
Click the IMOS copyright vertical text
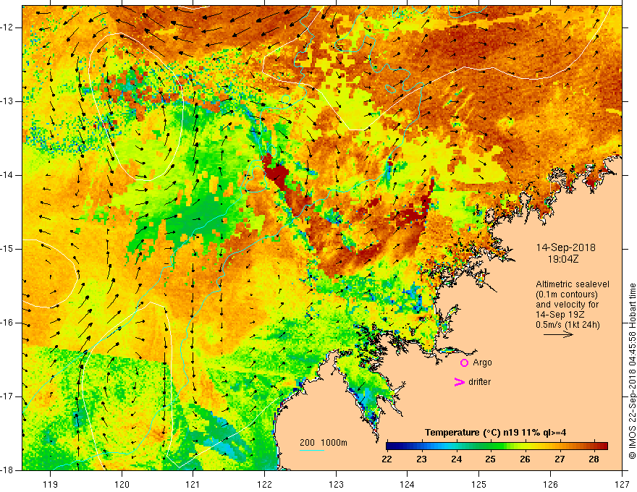click(x=632, y=371)
